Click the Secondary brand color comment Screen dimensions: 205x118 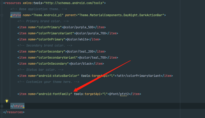[45, 45]
